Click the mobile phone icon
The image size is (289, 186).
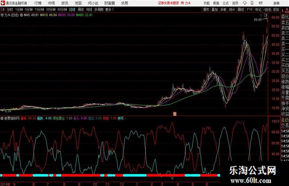pos(252,3)
